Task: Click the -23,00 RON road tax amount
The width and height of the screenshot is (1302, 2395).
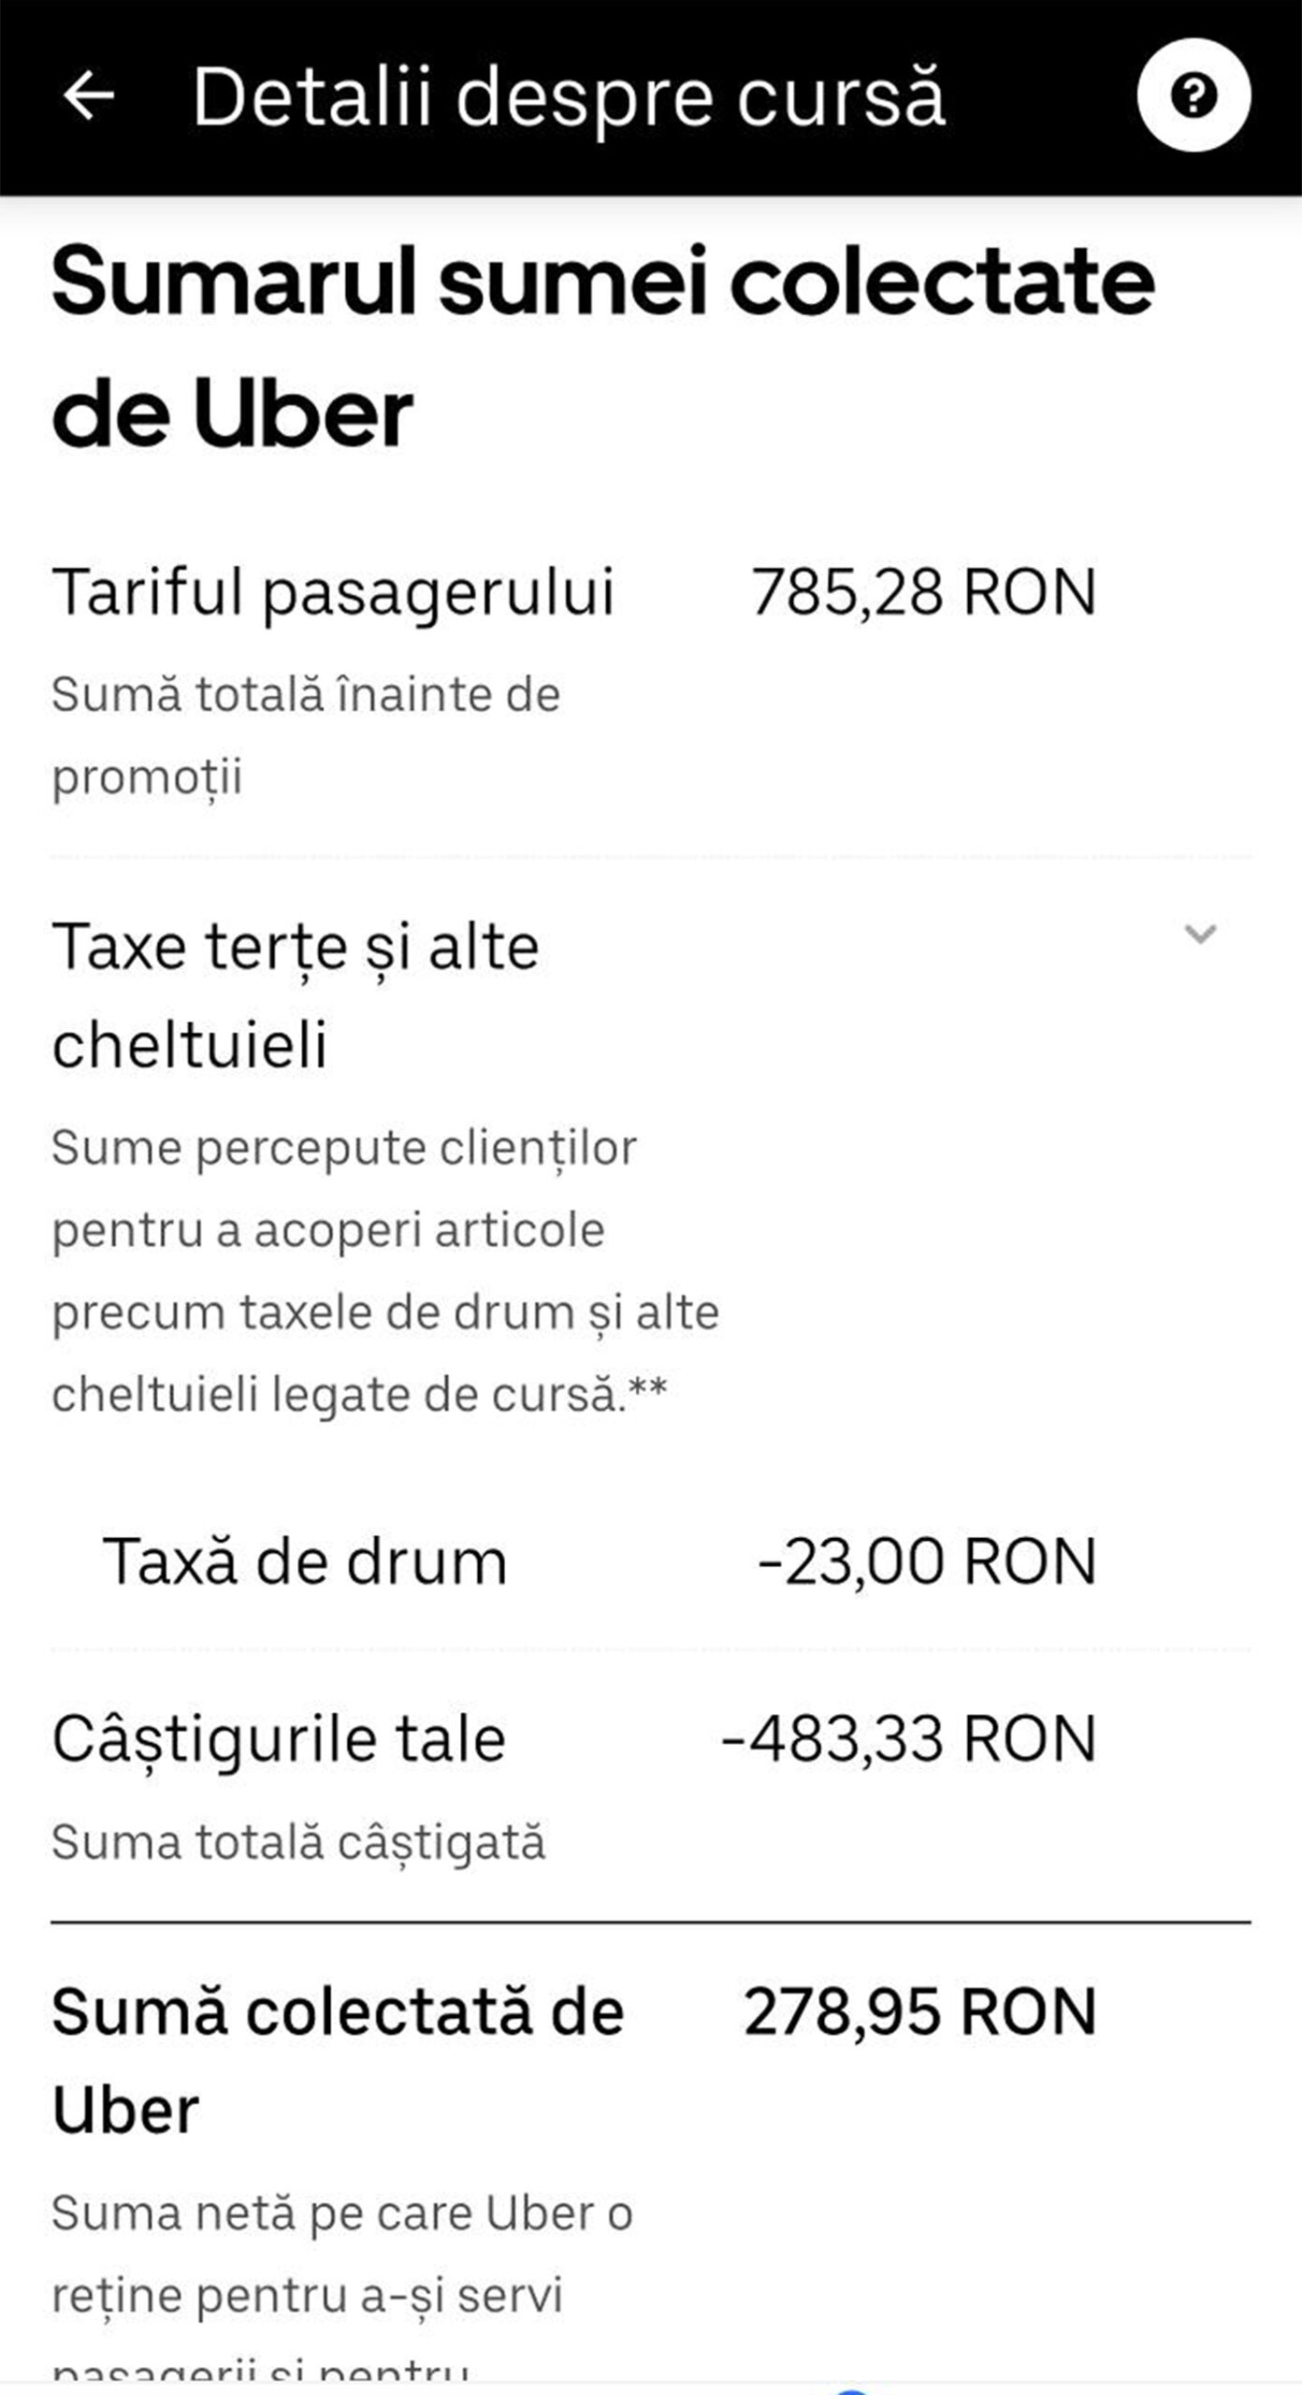Action: (x=926, y=1561)
